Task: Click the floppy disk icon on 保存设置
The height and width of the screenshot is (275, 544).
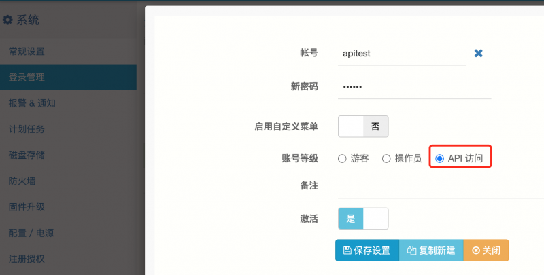Action: tap(347, 251)
